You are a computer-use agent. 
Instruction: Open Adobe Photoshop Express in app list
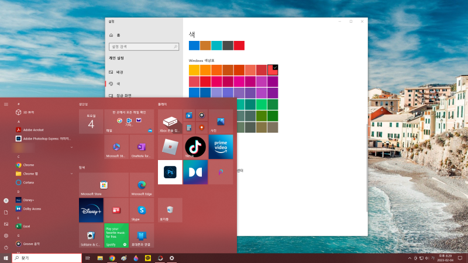[44, 139]
